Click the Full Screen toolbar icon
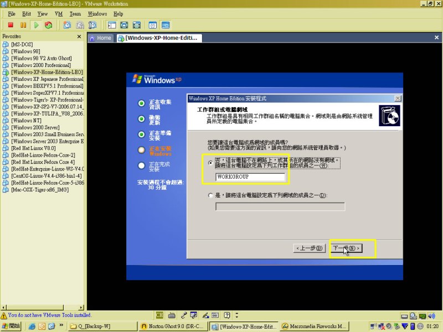This screenshot has height=332, width=443. [x=124, y=25]
